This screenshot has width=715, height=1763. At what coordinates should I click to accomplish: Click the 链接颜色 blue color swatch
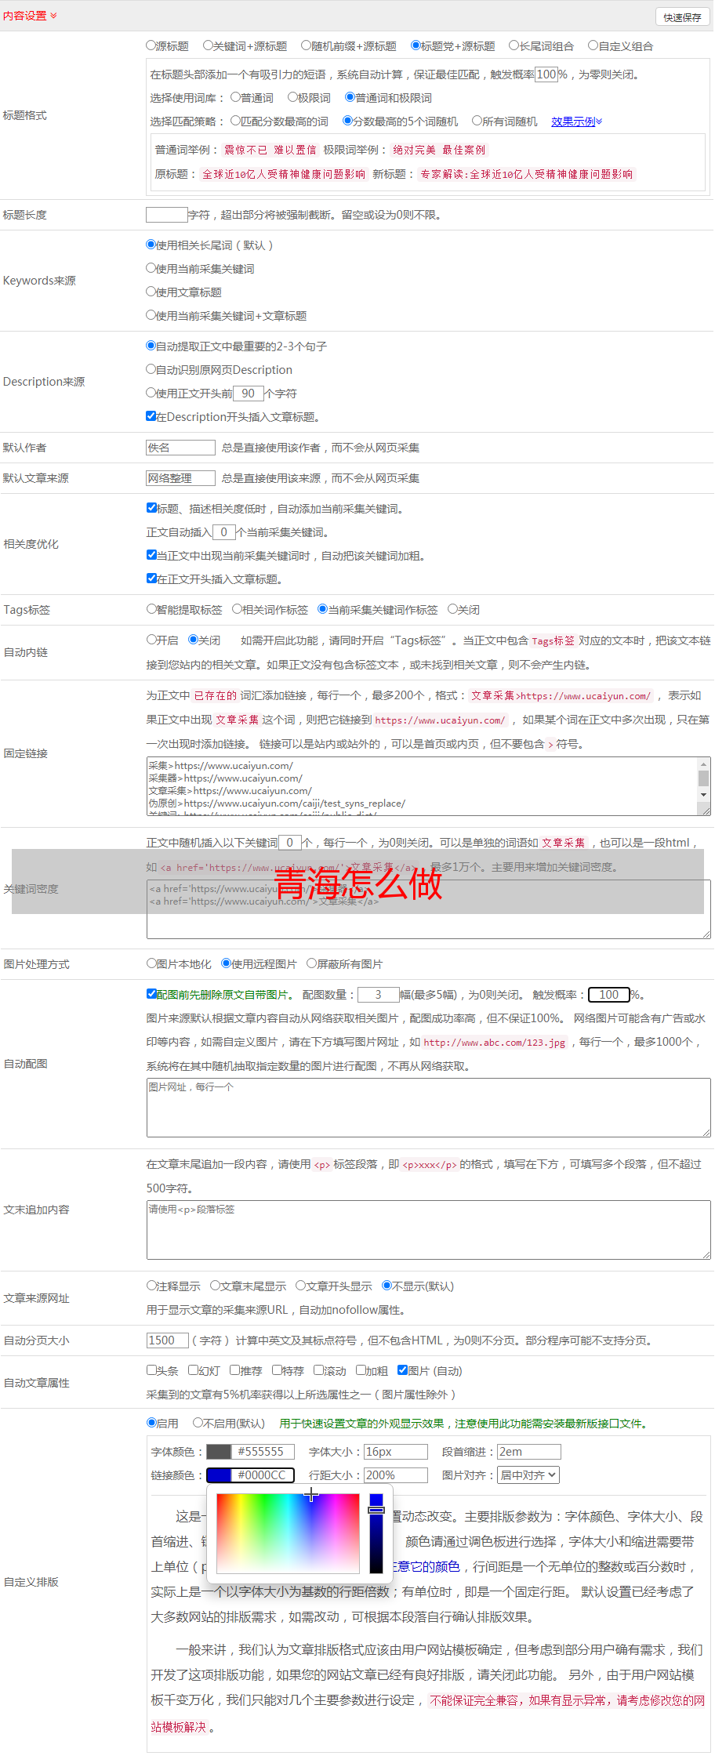pos(219,1475)
